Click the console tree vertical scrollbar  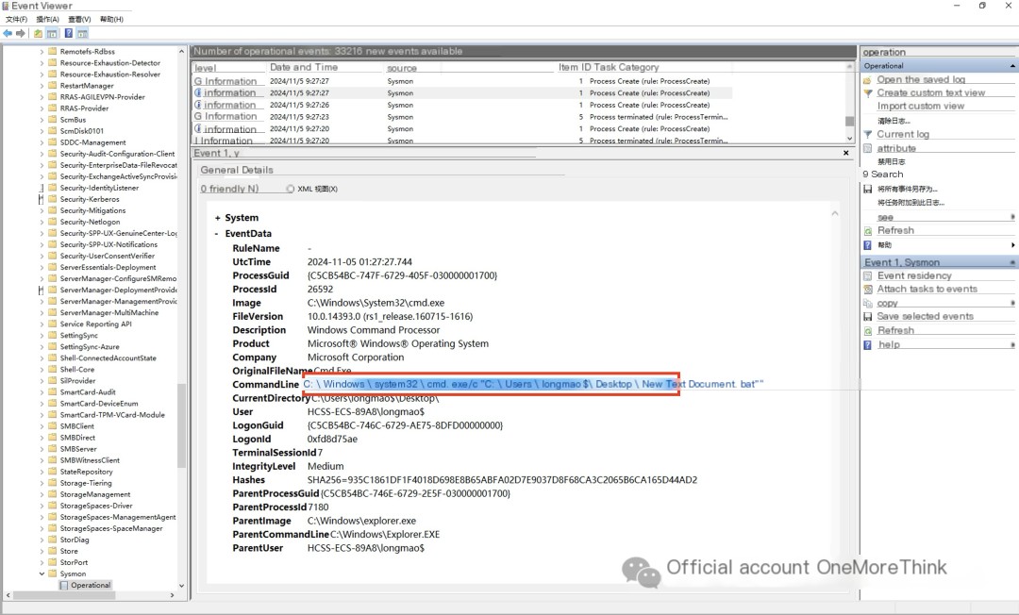181,424
